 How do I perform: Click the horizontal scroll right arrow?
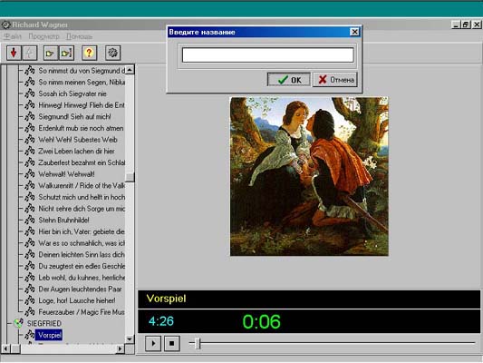121,349
